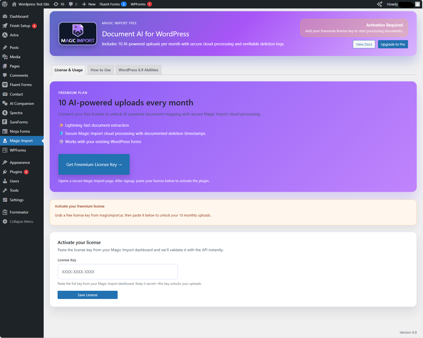The width and height of the screenshot is (423, 338).
Task: Click the Upgrade to Pro button
Action: tap(393, 44)
